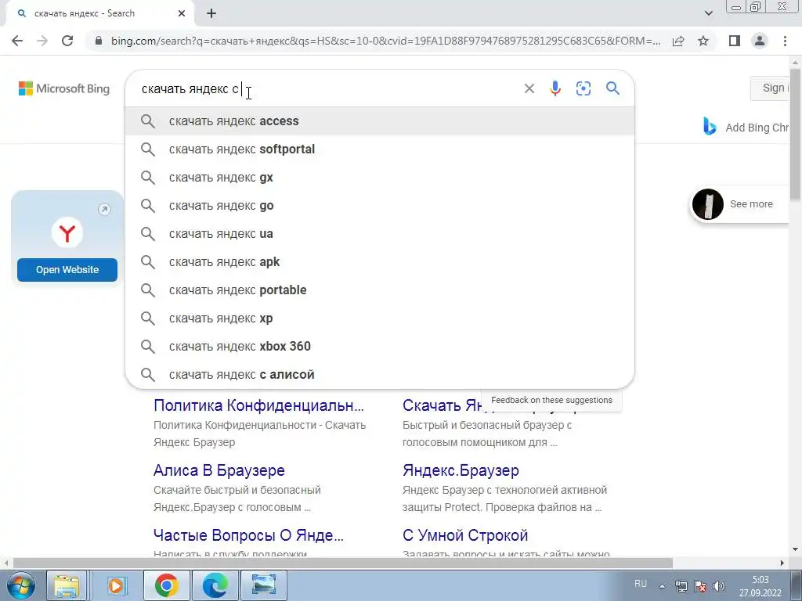This screenshot has width=802, height=601.
Task: Close the 'скачать яндекс - Search' tab
Action: 182,14
